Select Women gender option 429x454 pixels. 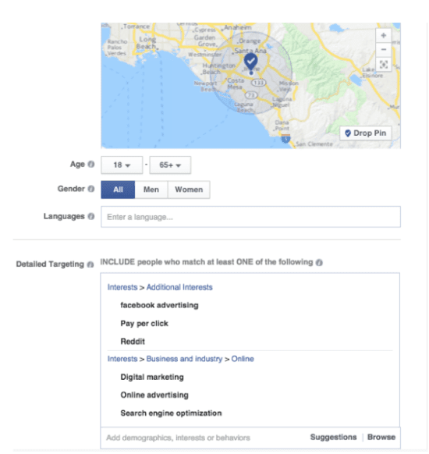[189, 190]
